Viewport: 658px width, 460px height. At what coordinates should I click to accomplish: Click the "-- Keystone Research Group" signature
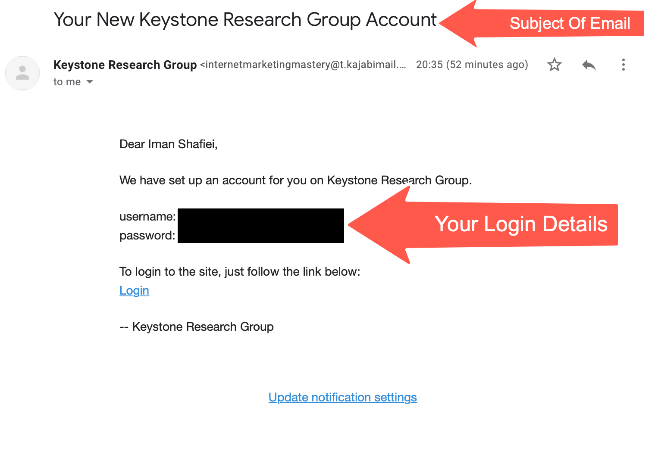[197, 327]
